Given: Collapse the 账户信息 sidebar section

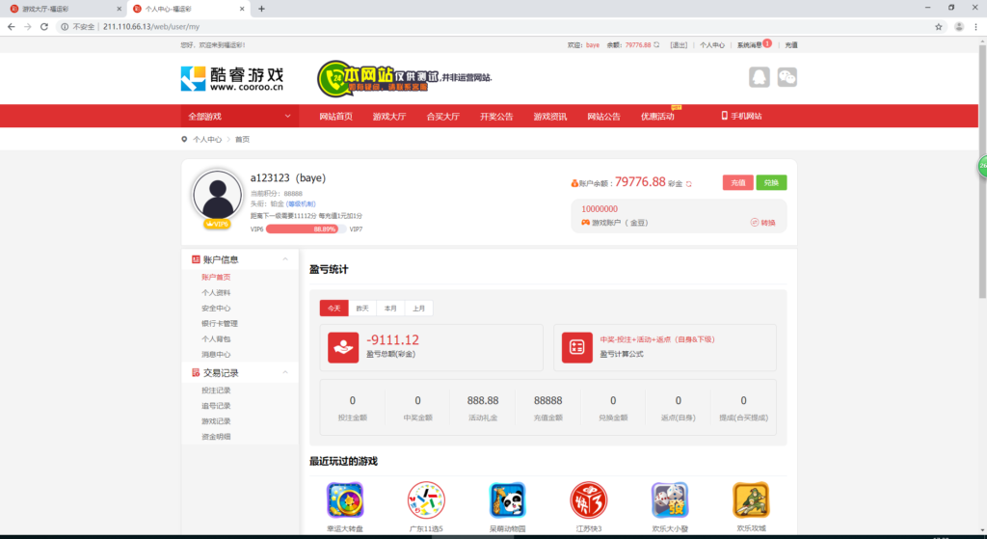Looking at the screenshot, I should [283, 259].
